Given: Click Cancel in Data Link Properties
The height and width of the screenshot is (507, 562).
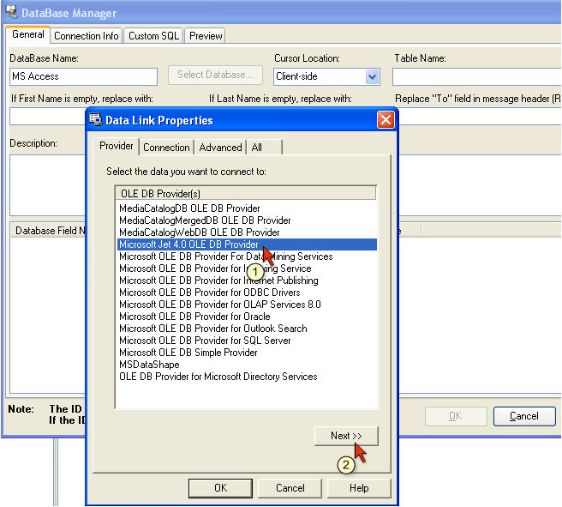Looking at the screenshot, I should coord(290,488).
